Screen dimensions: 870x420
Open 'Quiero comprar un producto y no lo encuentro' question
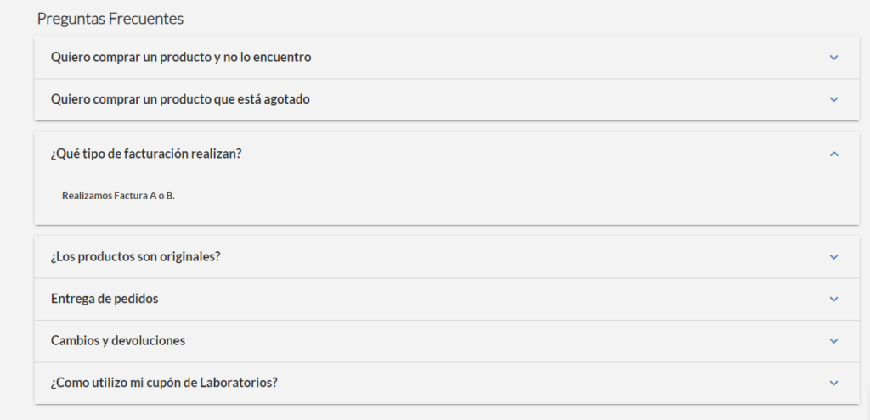pyautogui.click(x=181, y=58)
